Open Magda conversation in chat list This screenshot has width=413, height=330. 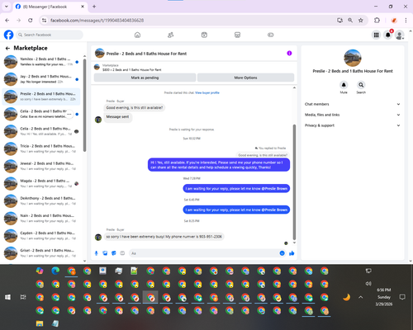(41, 183)
